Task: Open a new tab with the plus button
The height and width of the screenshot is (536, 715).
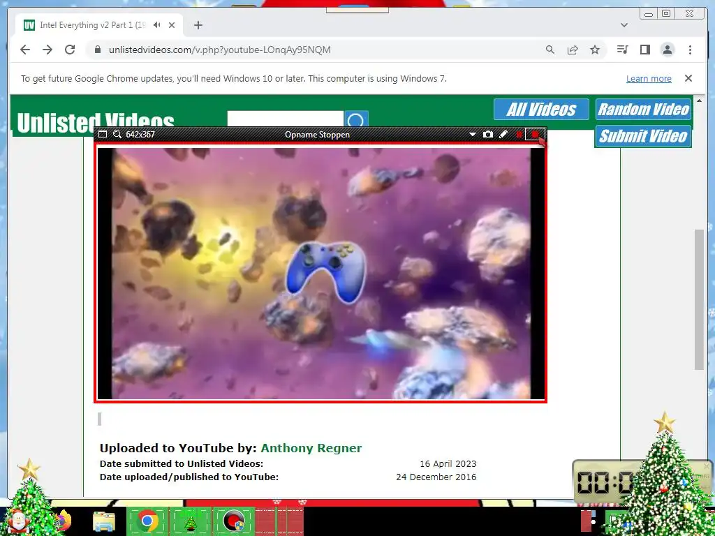Action: tap(198, 25)
